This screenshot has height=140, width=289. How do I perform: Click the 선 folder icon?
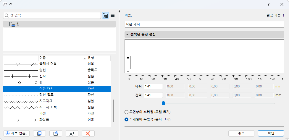click(12, 24)
